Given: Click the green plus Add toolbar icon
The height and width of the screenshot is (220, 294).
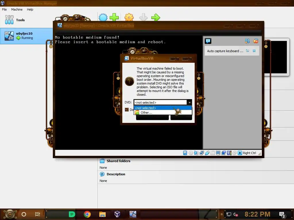Looking at the screenshot, I should click(x=114, y=17).
